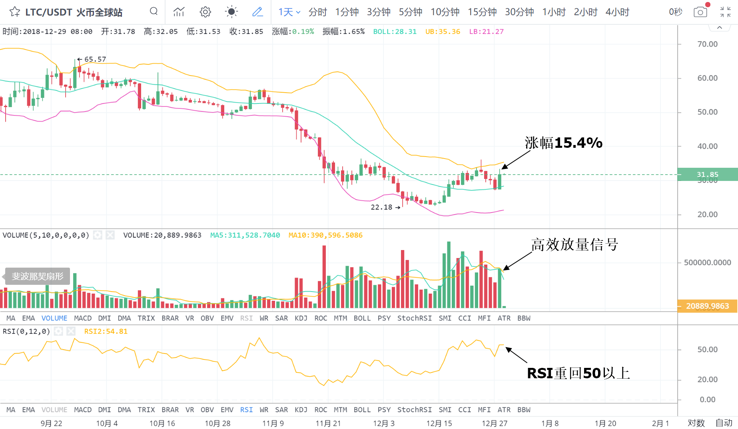Open the 1天 interval dropdown
The height and width of the screenshot is (429, 738).
point(289,12)
